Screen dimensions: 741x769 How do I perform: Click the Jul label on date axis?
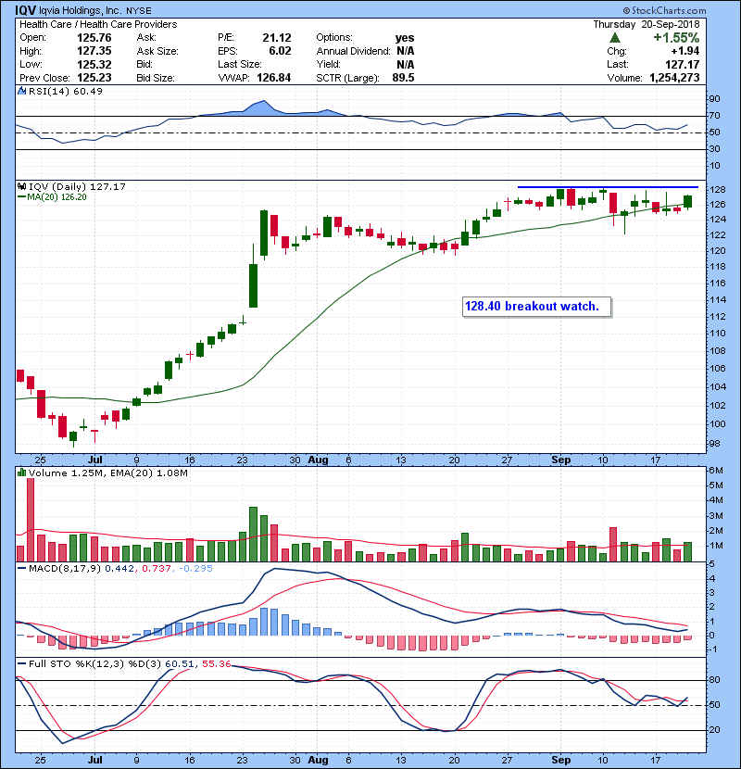click(94, 459)
